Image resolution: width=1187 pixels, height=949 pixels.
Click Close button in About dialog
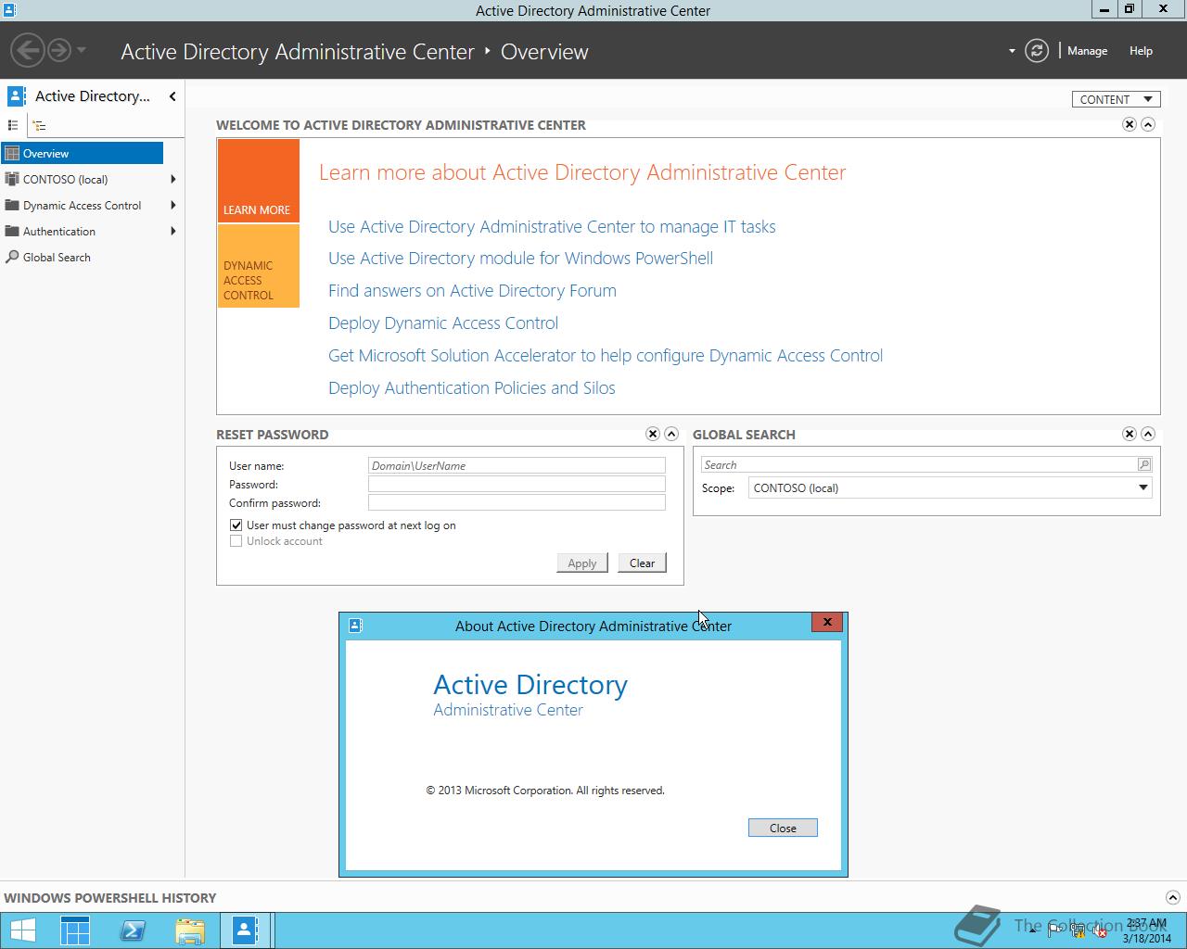tap(783, 828)
